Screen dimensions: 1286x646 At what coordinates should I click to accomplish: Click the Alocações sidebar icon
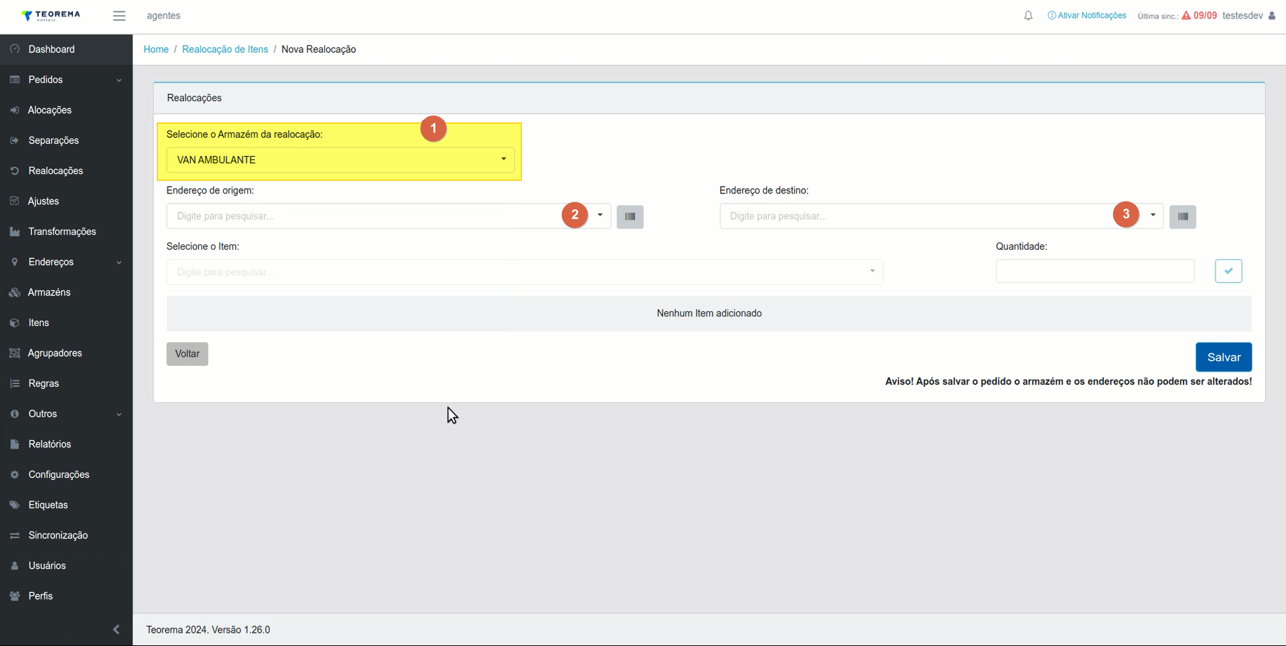pyautogui.click(x=15, y=110)
